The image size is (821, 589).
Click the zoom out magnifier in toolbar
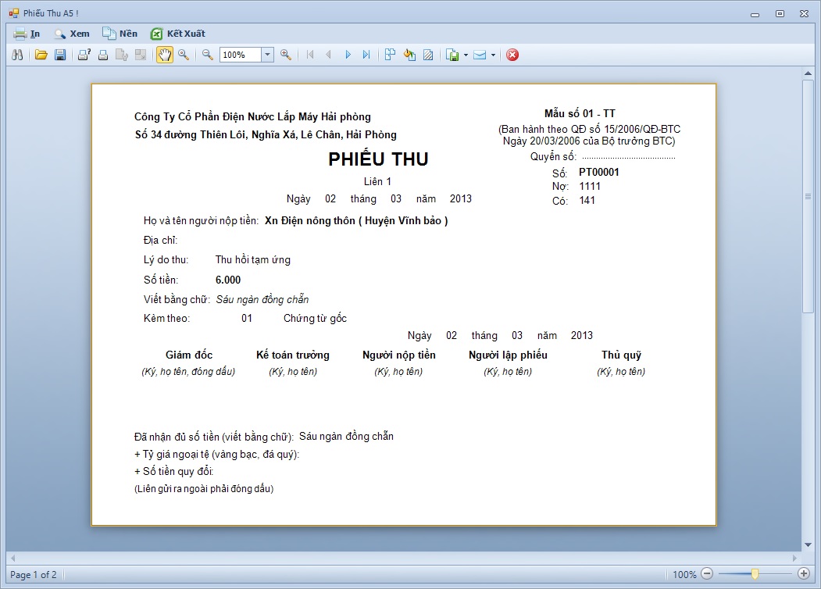pos(208,55)
